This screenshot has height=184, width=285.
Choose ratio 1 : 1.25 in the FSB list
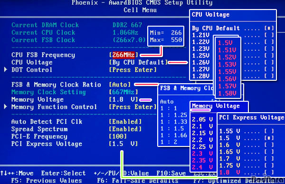pos(174,115)
